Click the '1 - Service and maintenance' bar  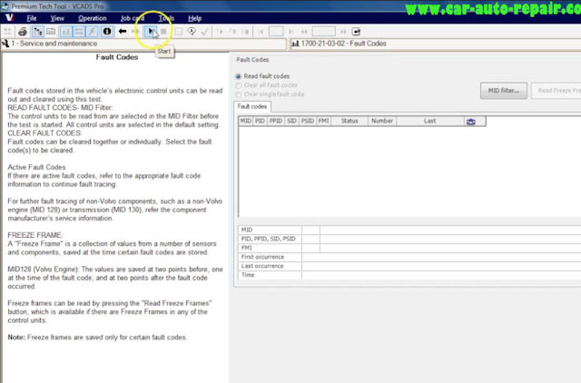click(x=144, y=44)
